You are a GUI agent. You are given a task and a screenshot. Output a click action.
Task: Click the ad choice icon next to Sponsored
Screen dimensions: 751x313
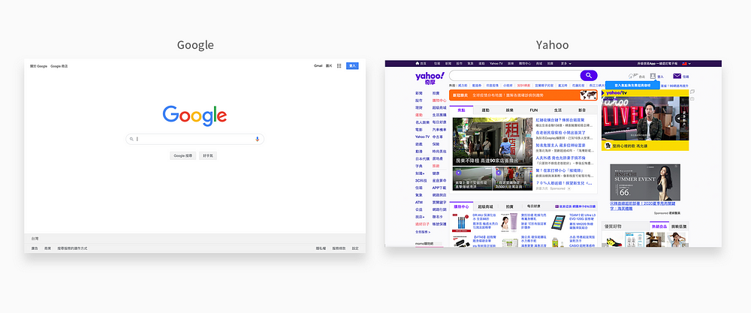pyautogui.click(x=569, y=188)
